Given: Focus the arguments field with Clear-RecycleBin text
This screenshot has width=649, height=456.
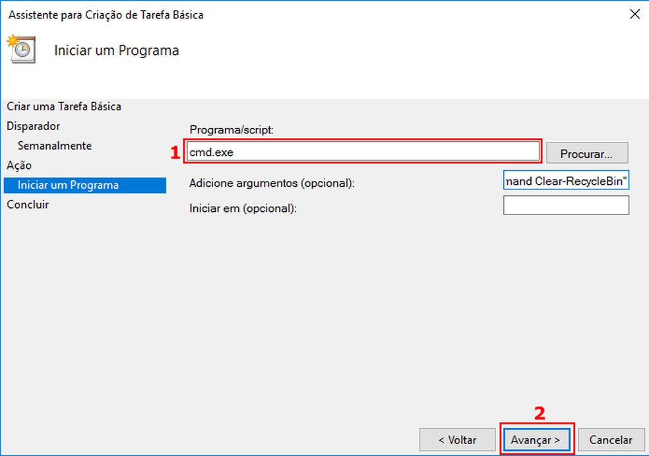Looking at the screenshot, I should tap(566, 181).
